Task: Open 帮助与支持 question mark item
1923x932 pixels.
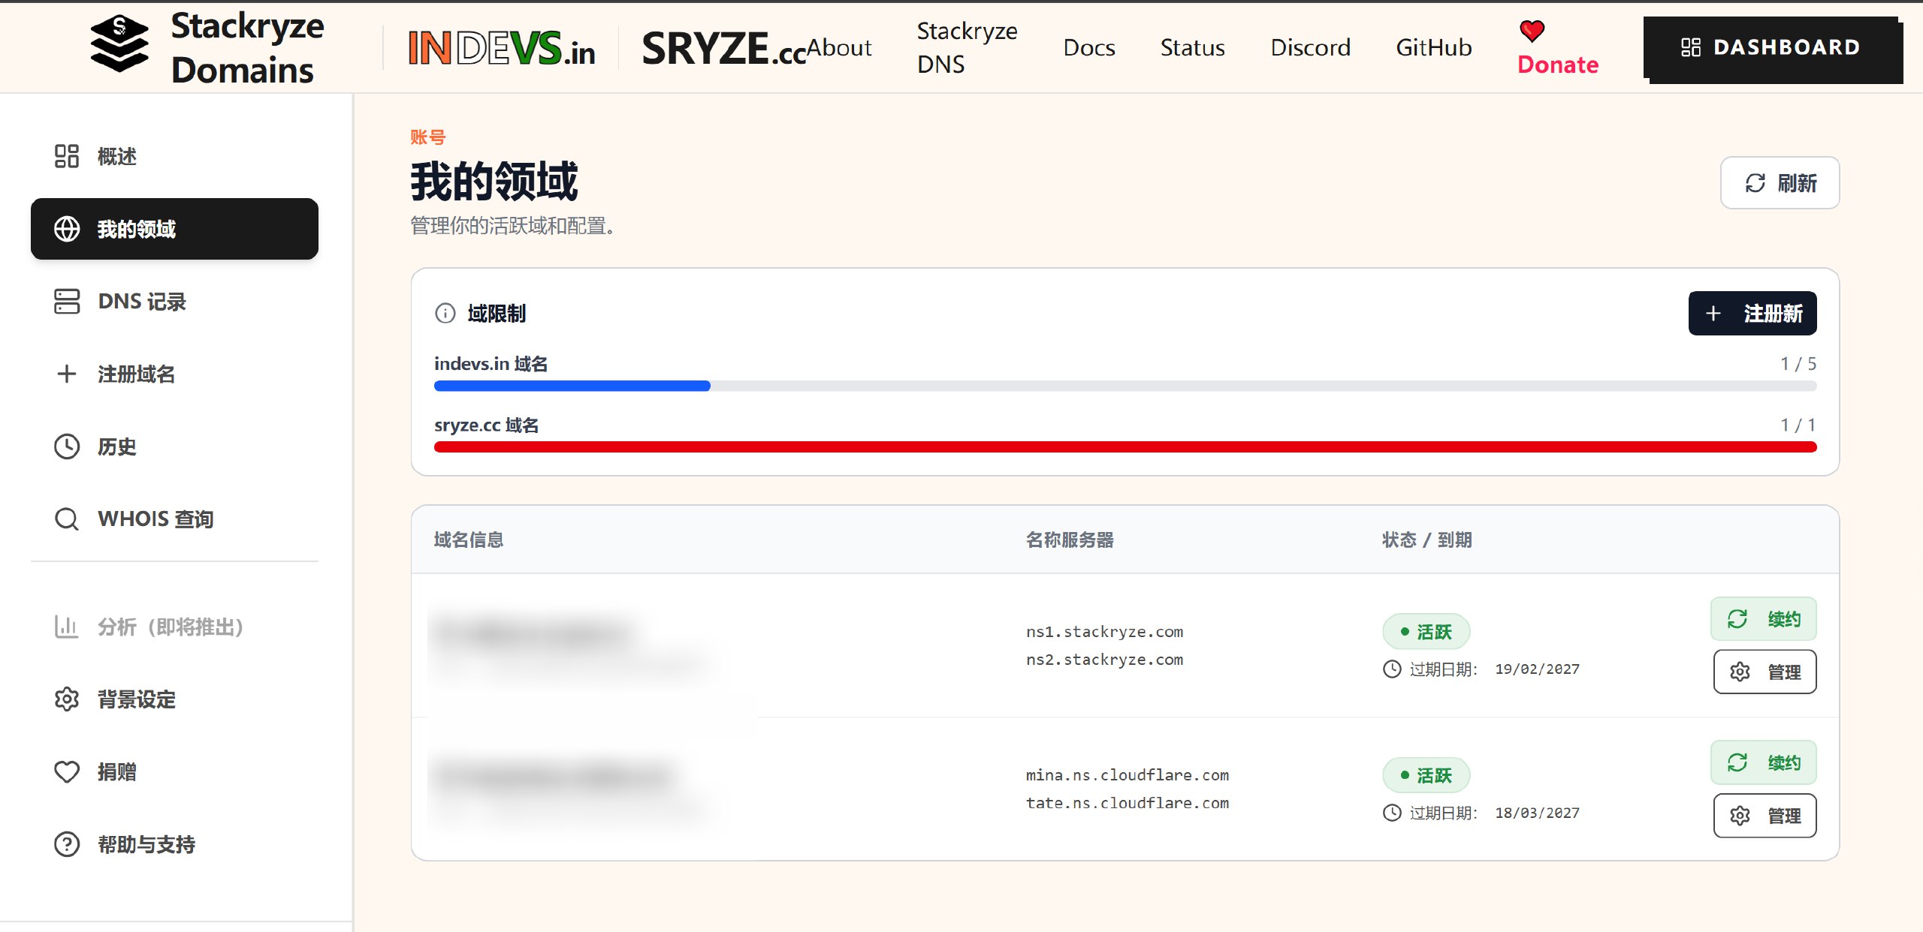Action: click(x=146, y=844)
